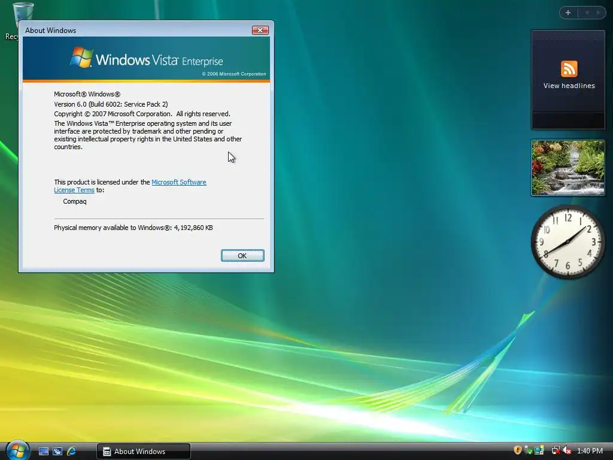
Task: Click the Windows flag logo in banner
Action: click(x=81, y=57)
